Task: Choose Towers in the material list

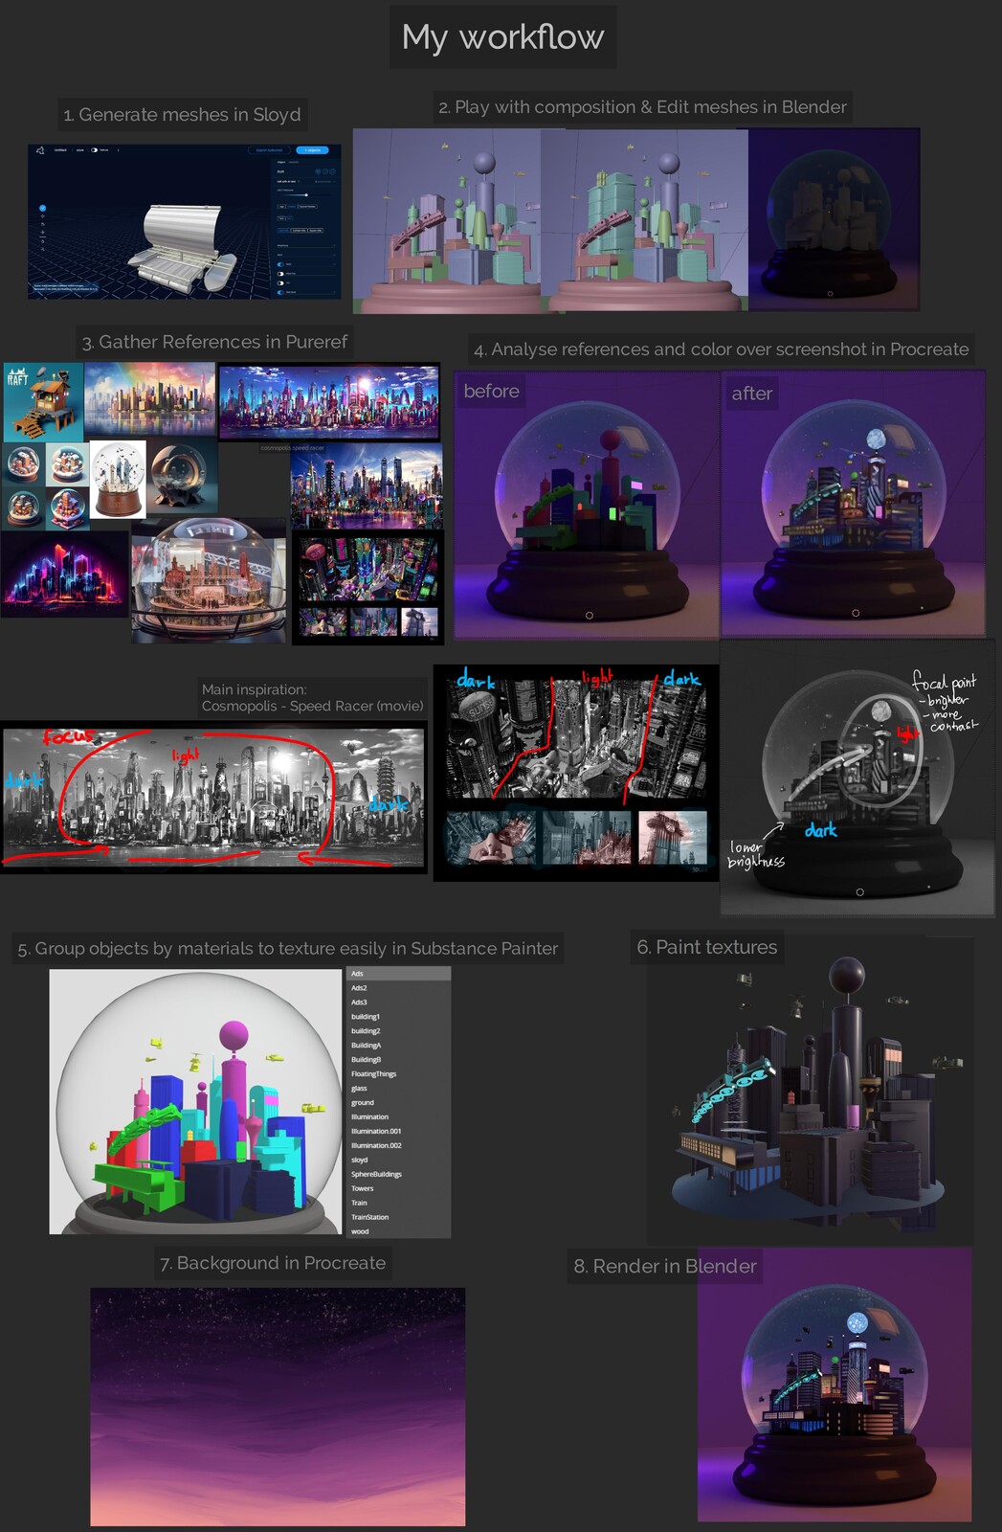Action: [x=398, y=1189]
